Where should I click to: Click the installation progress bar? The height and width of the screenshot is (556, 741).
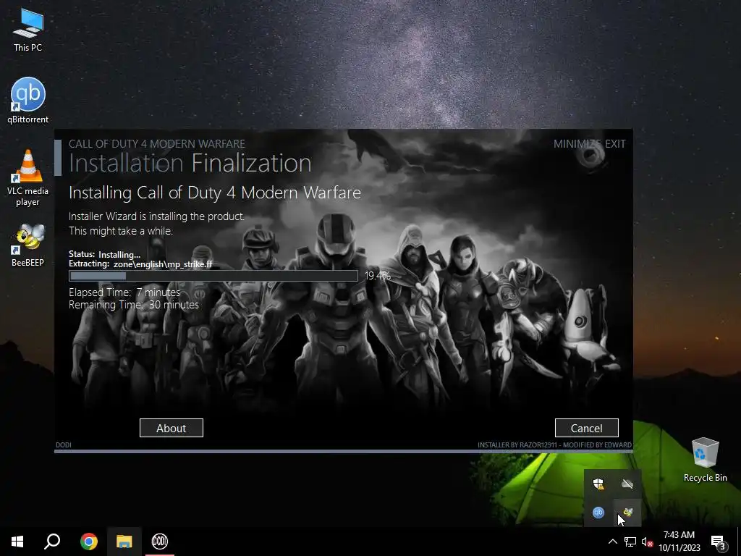coord(213,276)
